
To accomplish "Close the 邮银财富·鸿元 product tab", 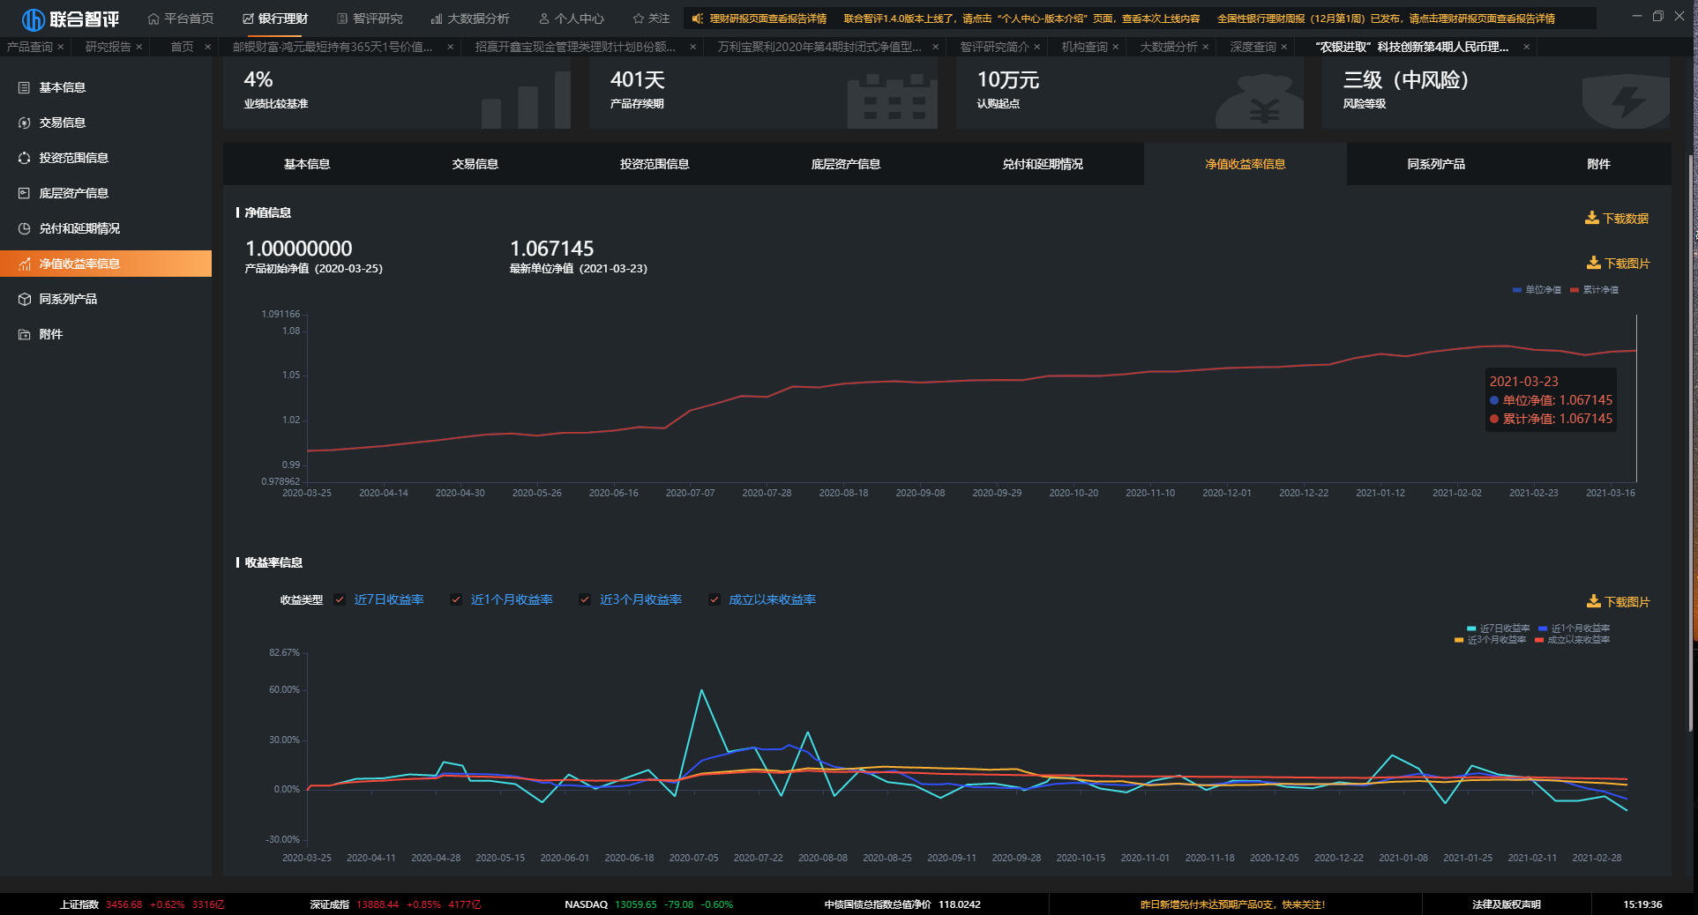I will 451,47.
